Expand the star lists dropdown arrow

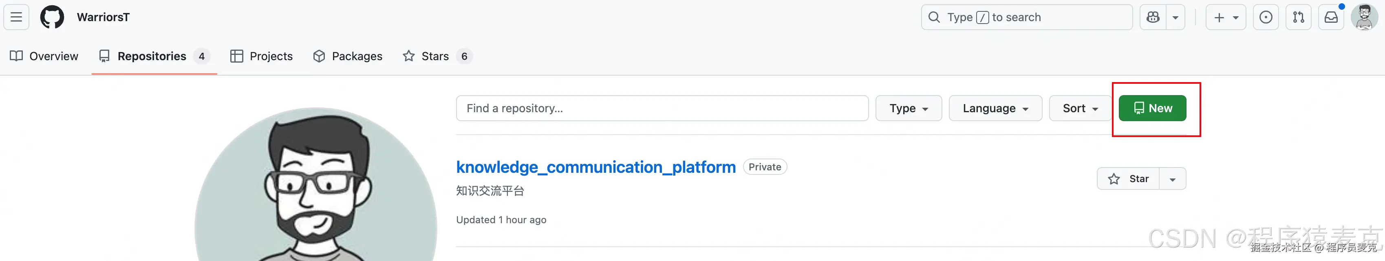coord(1173,179)
